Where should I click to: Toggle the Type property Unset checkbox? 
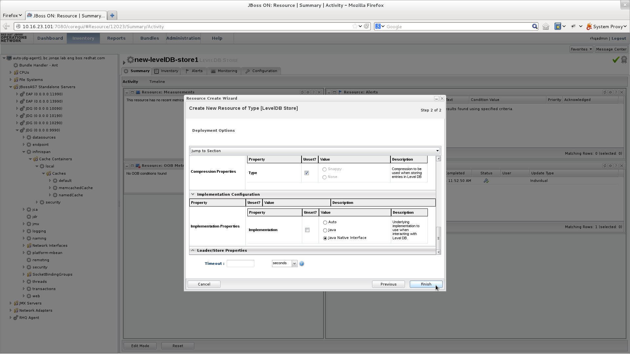307,173
